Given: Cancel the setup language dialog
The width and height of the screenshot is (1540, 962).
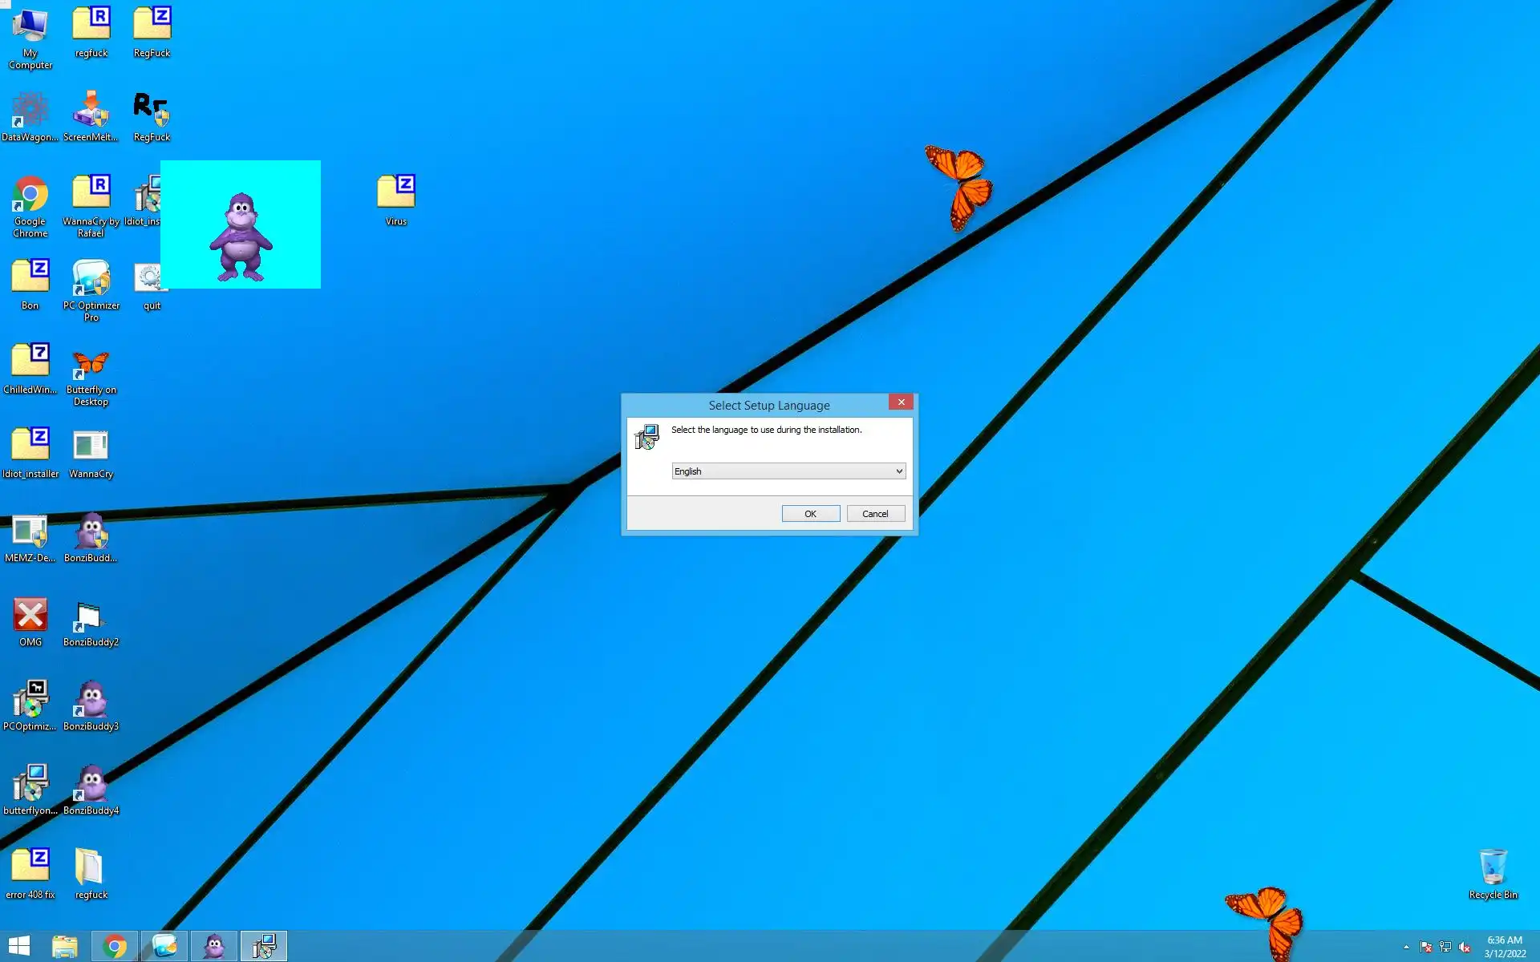Looking at the screenshot, I should [x=875, y=514].
